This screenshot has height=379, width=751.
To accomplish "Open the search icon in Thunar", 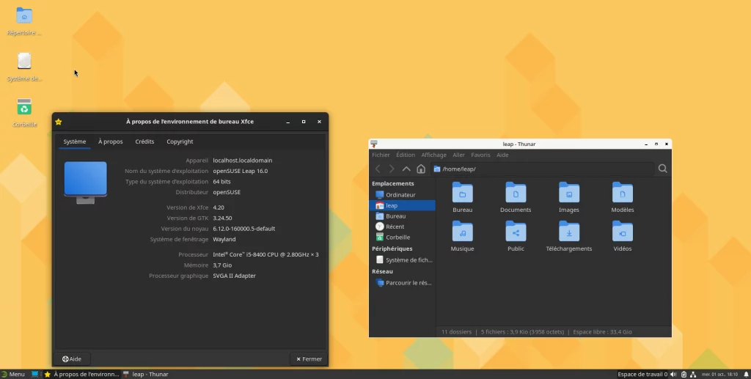I will pos(662,169).
